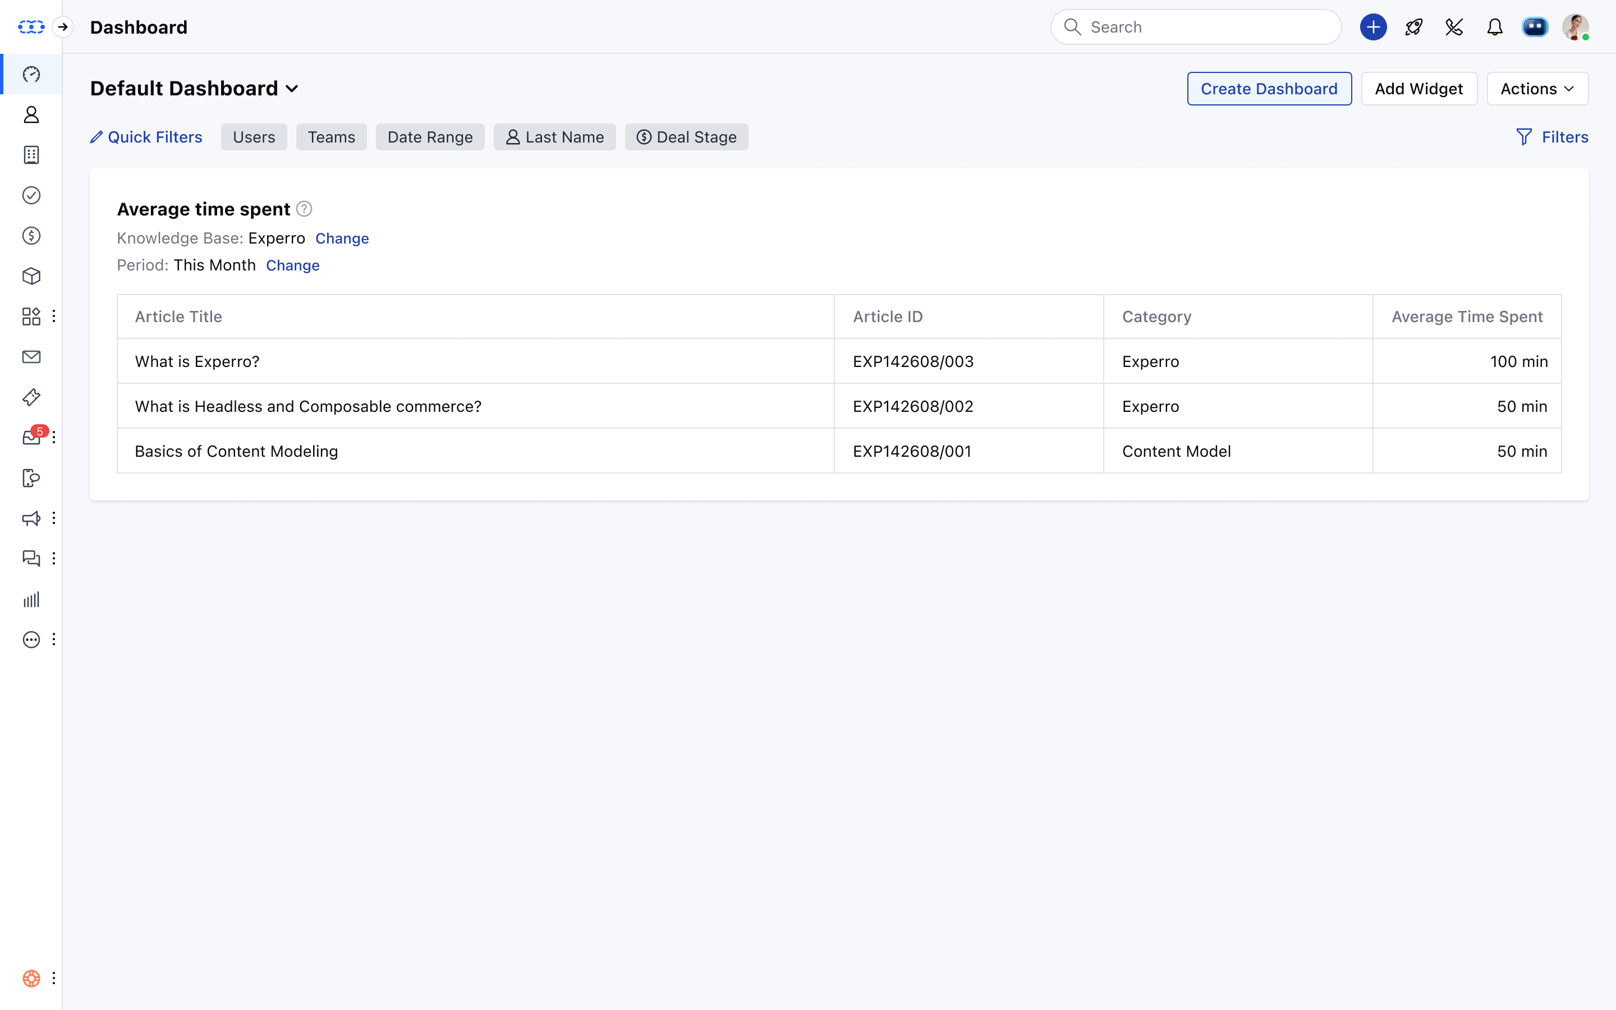Open Products cube icon in sidebar
1616x1010 pixels.
[x=31, y=276]
